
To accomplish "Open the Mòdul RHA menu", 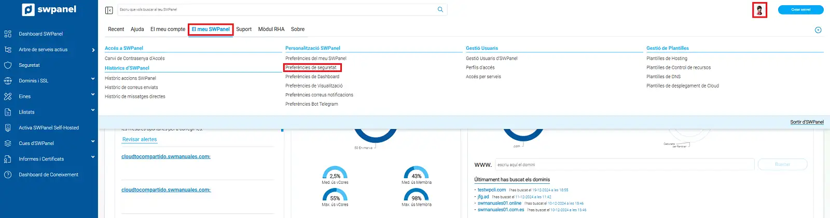I will tap(271, 30).
